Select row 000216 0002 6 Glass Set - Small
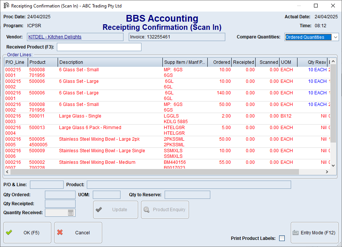 click(x=167, y=107)
